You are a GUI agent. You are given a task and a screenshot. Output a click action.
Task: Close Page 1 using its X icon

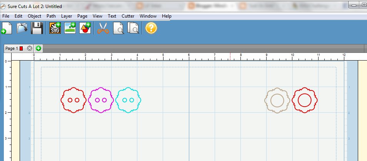[x=30, y=49]
